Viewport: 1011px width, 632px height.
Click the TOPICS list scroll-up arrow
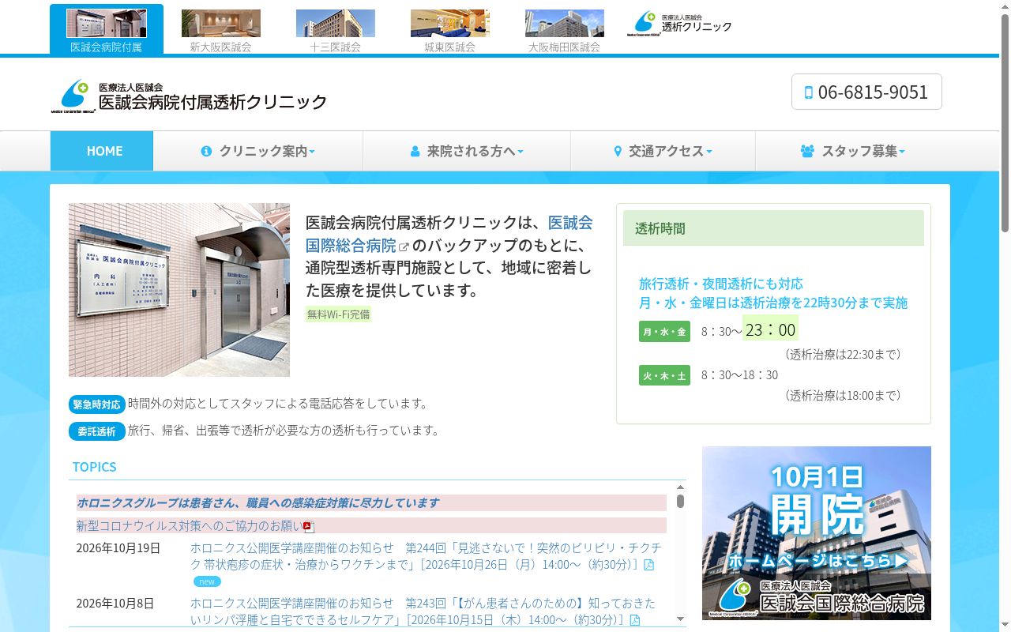[x=680, y=487]
